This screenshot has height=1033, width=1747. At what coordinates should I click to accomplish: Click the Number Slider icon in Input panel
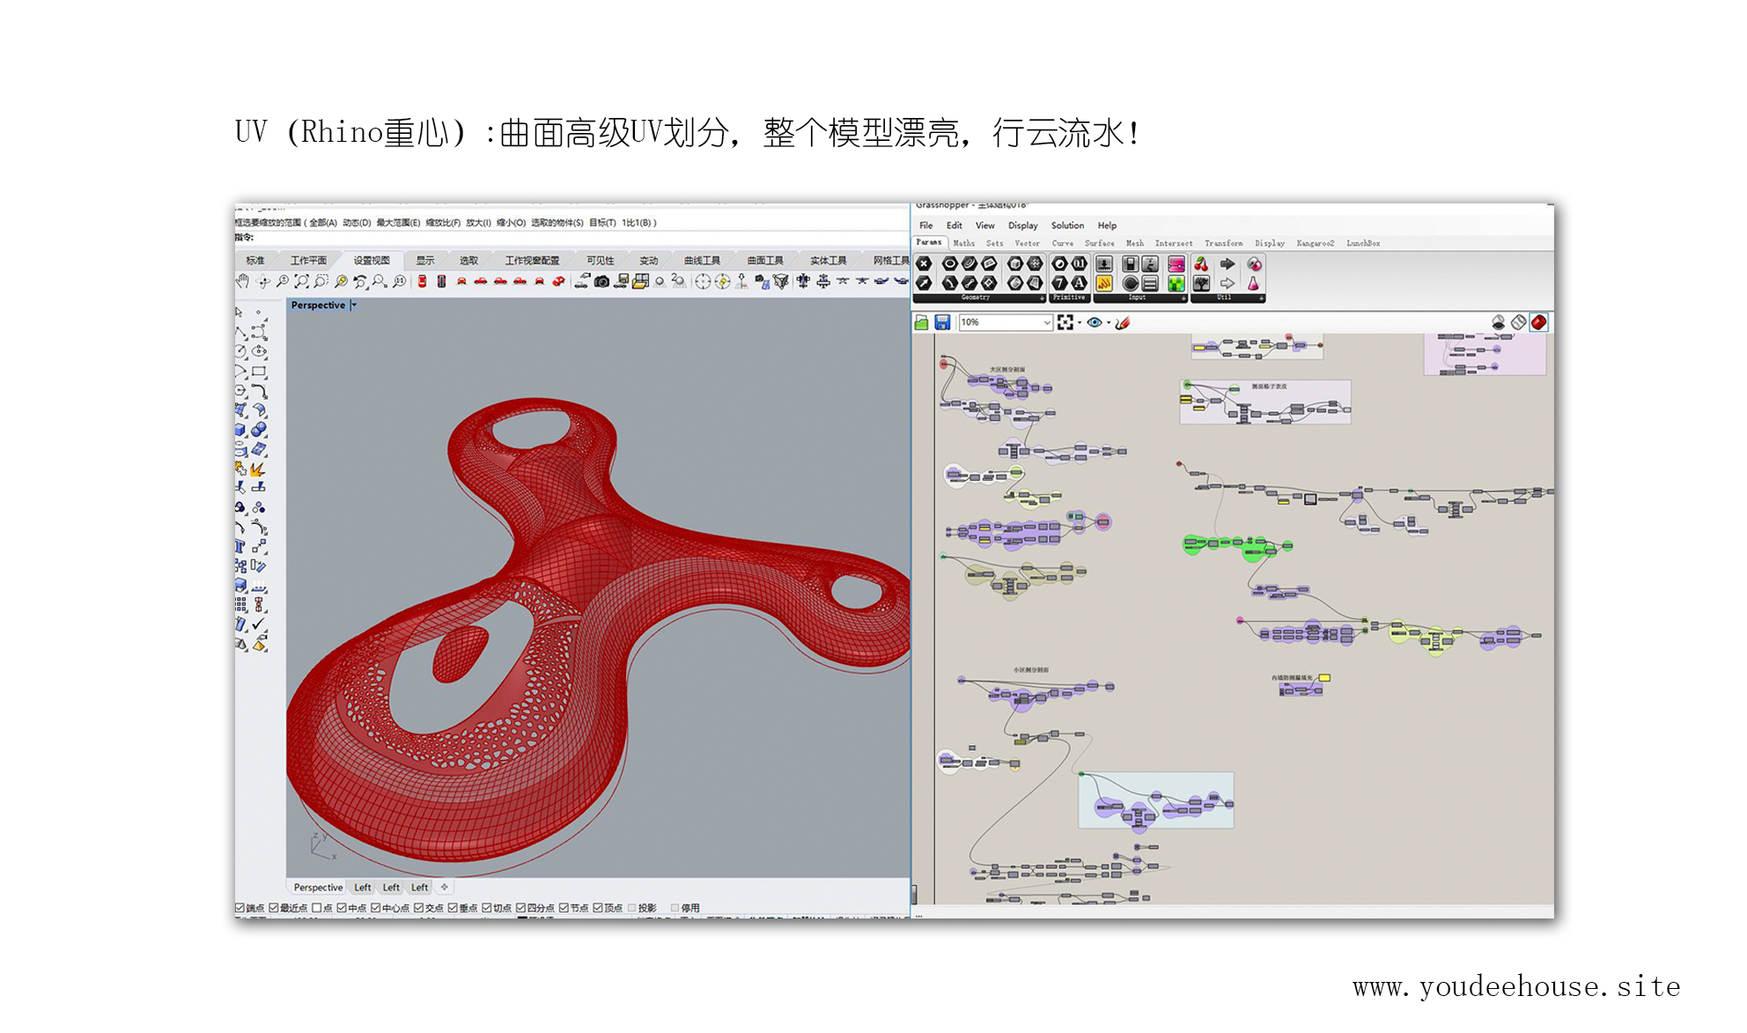point(1131,264)
